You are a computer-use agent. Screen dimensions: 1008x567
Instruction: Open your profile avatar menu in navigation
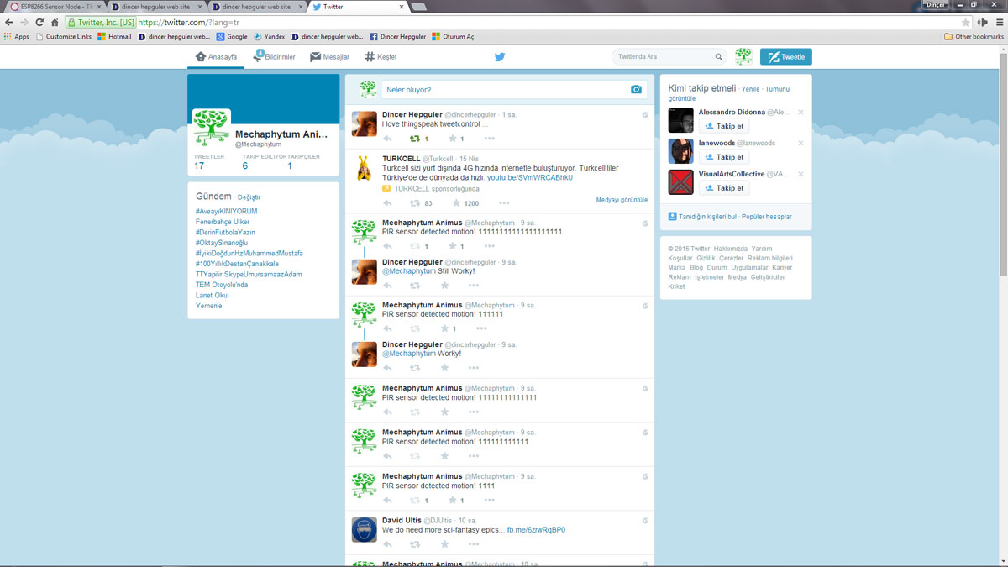tap(743, 55)
